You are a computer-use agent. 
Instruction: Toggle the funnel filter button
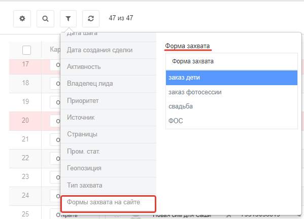click(x=68, y=19)
